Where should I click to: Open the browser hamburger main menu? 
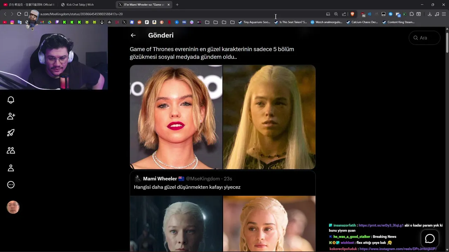click(x=444, y=14)
